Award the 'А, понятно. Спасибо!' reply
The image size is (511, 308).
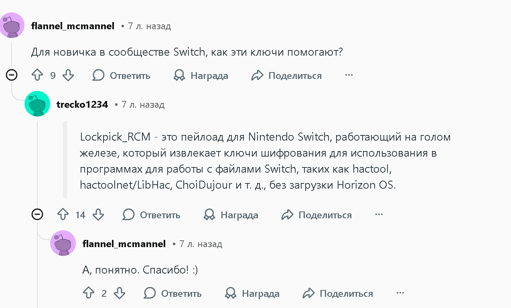252,293
